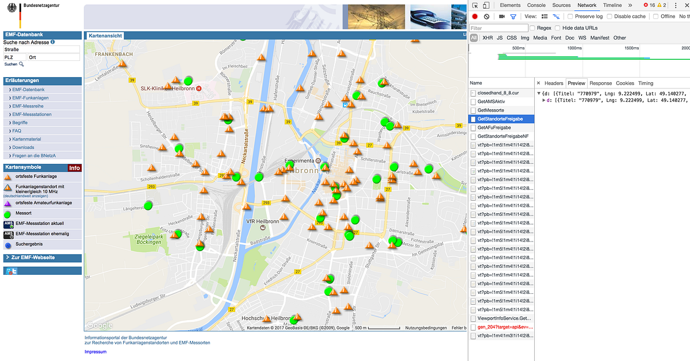
Task: Collapse the root JSON object in Preview
Action: [x=539, y=93]
